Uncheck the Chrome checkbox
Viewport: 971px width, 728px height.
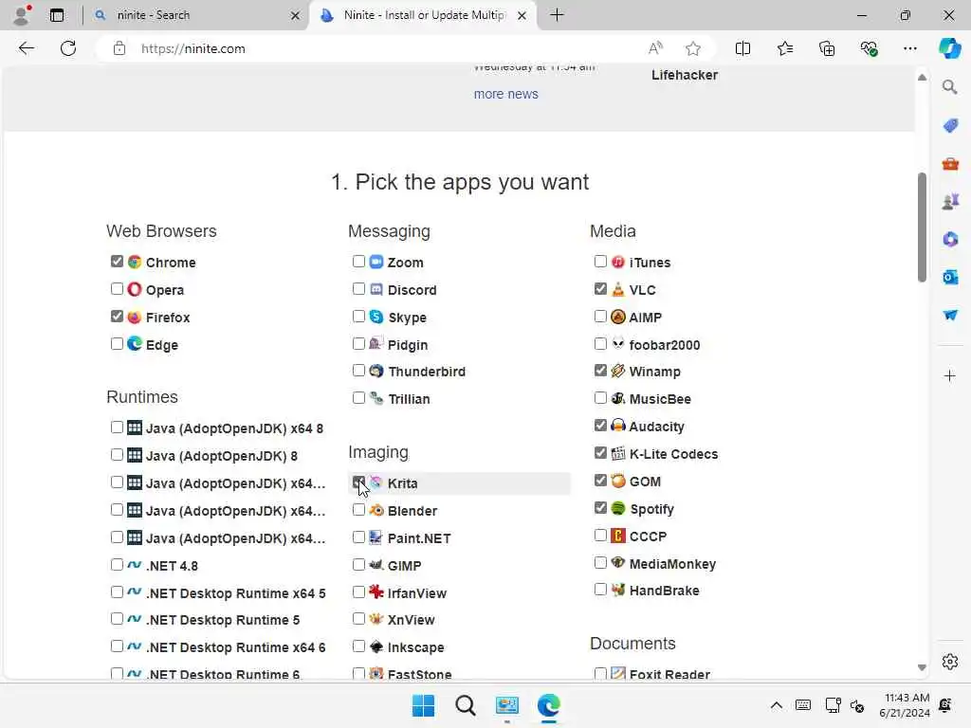click(x=117, y=262)
